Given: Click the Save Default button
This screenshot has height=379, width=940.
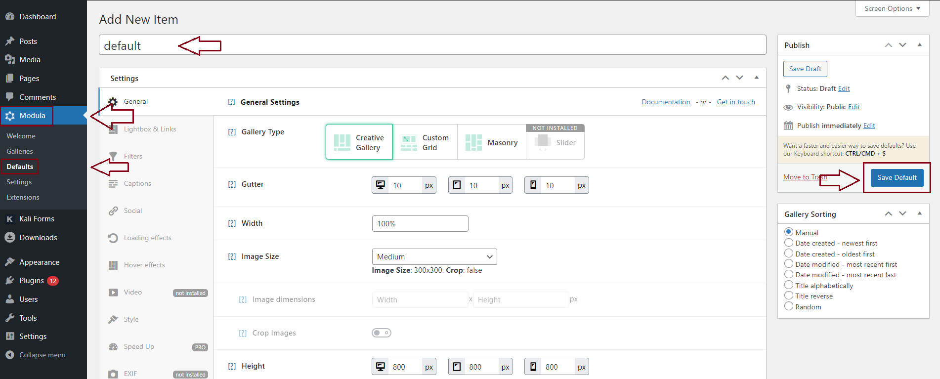Looking at the screenshot, I should pos(897,177).
